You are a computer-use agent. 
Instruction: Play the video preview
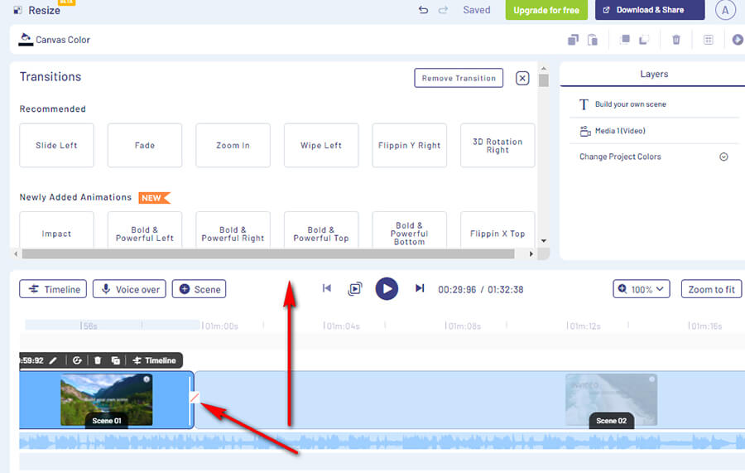tap(387, 288)
